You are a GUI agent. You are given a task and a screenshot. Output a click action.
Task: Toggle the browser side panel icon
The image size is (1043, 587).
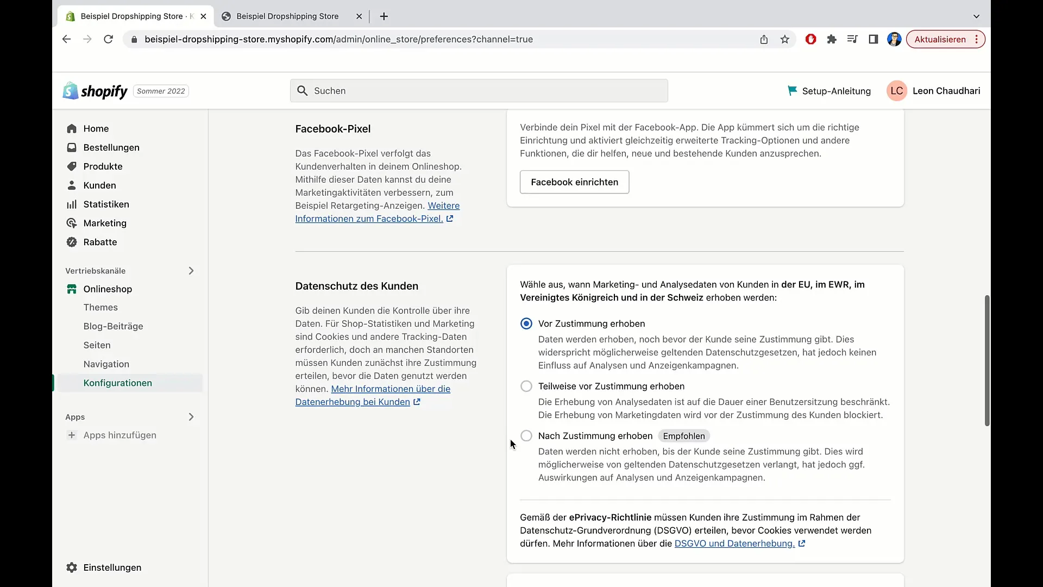coord(873,39)
